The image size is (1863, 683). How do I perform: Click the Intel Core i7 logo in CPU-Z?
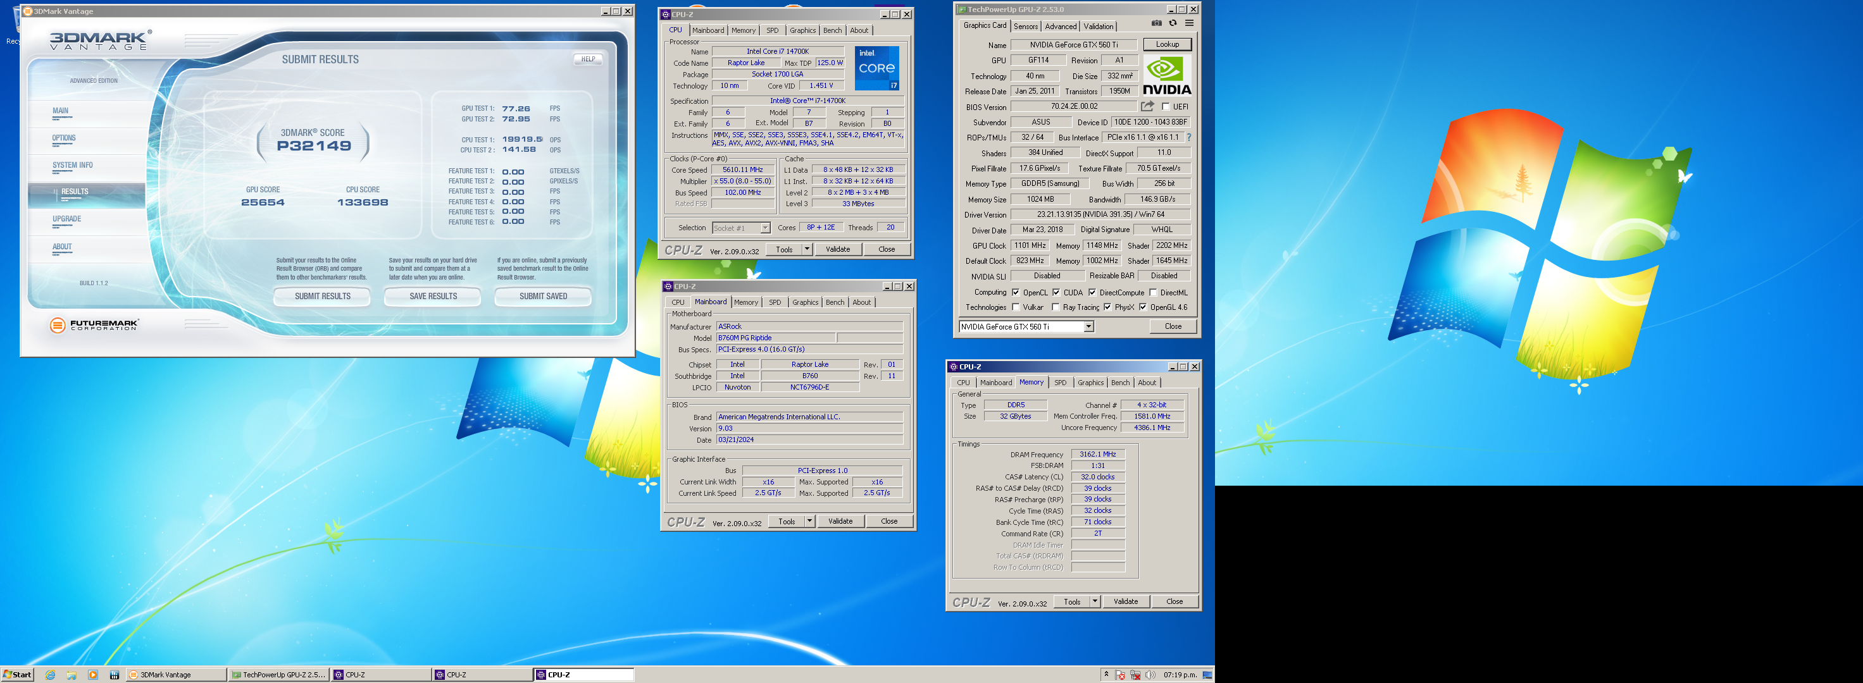876,68
